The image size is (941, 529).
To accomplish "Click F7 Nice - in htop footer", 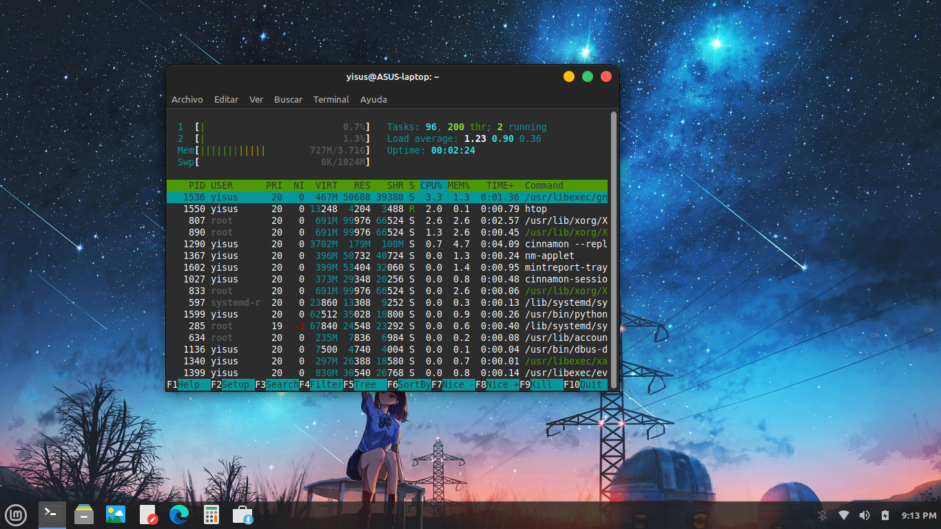I will tap(453, 384).
